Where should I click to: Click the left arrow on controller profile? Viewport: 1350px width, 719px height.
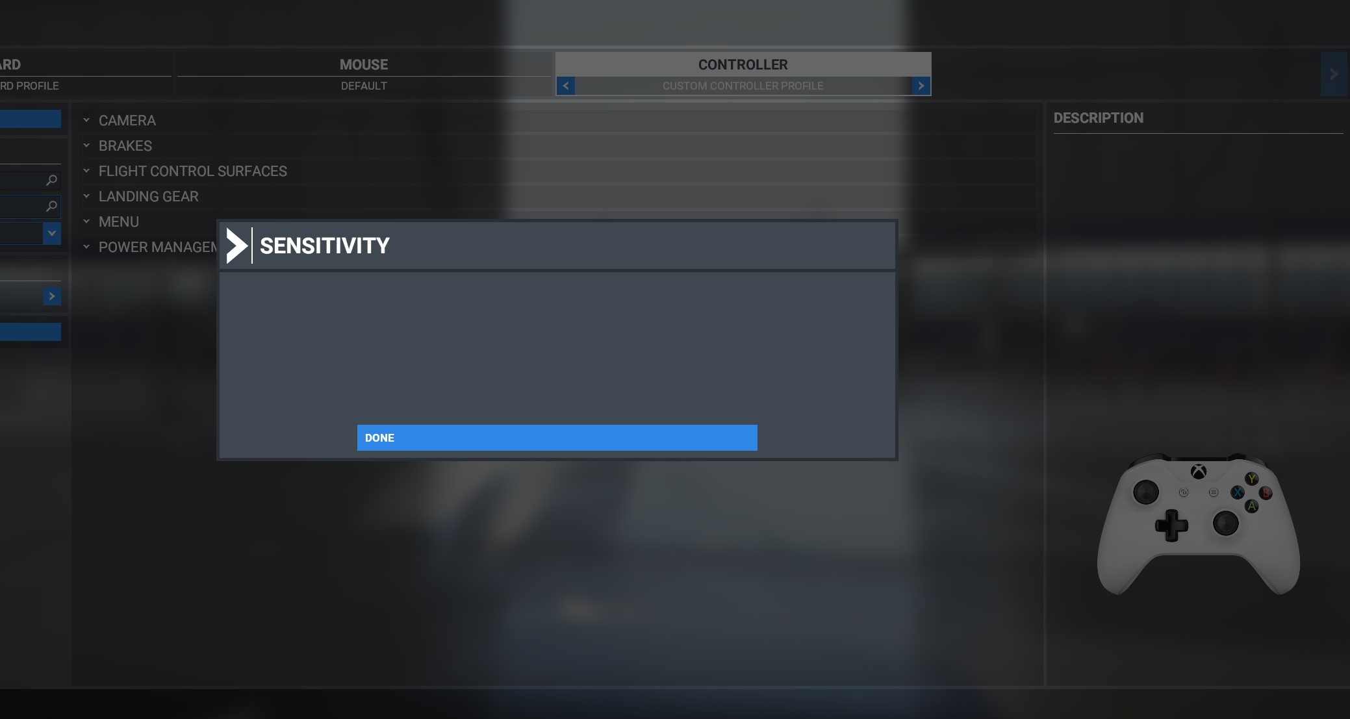565,85
